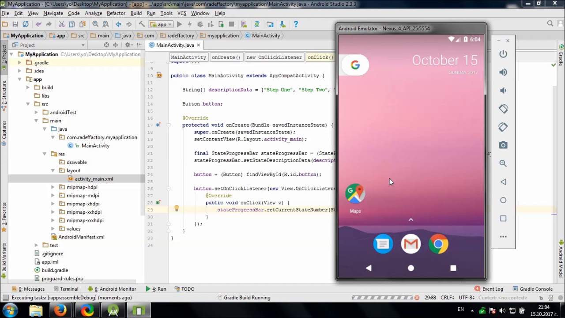The image size is (565, 318).
Task: Click the Stop square toolbar icon
Action: (231, 24)
